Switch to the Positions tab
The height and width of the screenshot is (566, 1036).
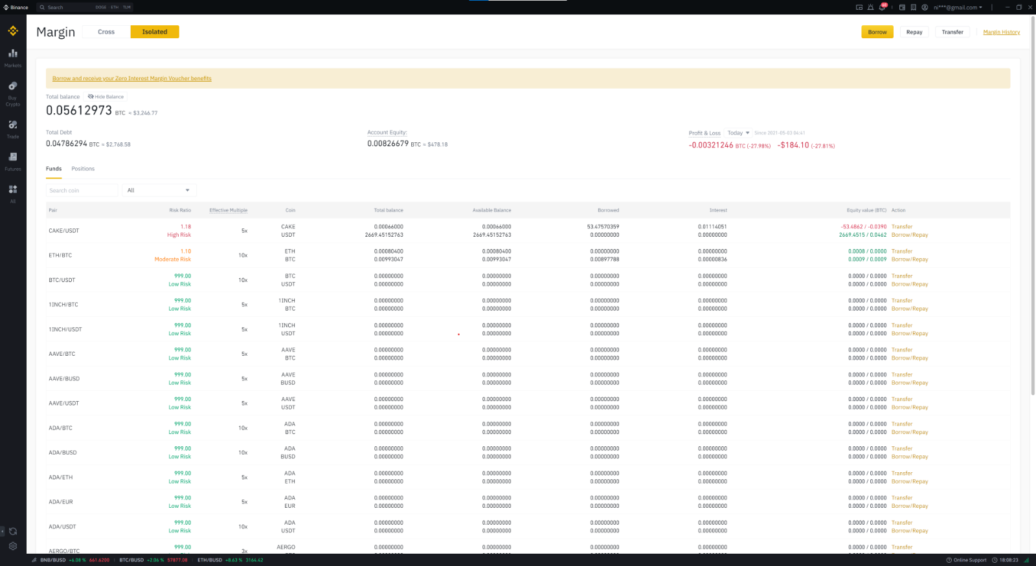[x=83, y=169]
